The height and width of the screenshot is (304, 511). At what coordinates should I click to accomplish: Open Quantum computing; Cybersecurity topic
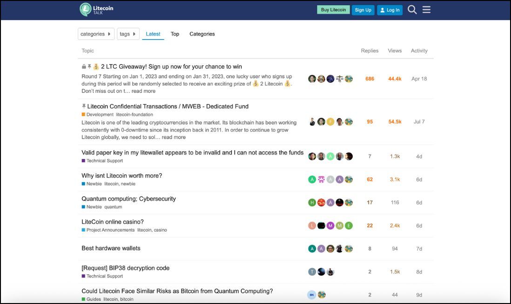[x=128, y=199]
